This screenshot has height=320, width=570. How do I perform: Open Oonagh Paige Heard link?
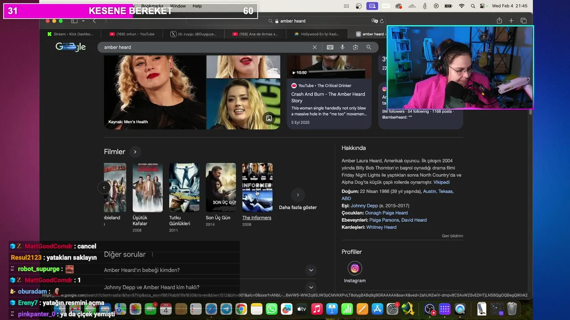(386, 213)
